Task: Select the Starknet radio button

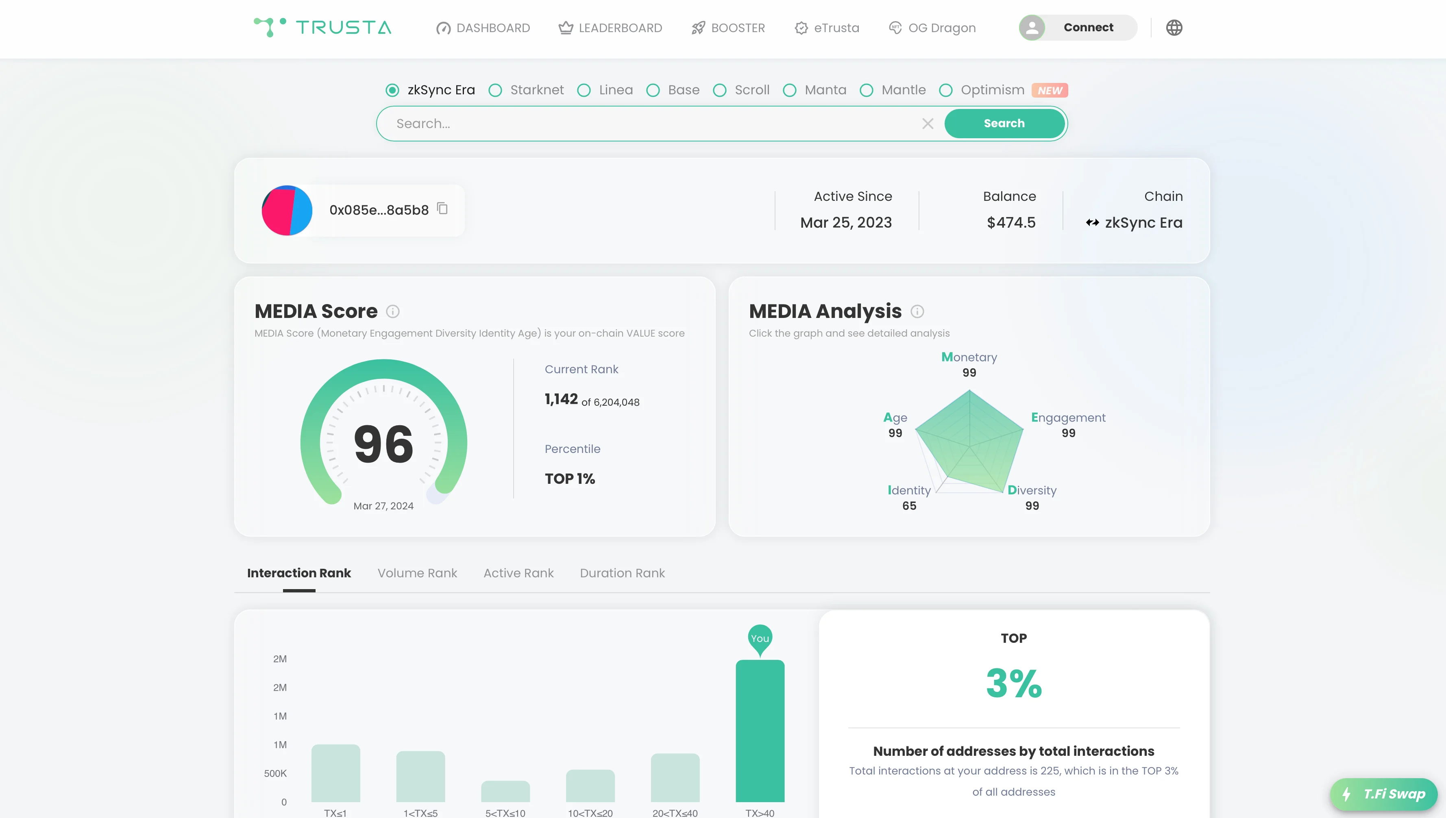Action: tap(495, 90)
